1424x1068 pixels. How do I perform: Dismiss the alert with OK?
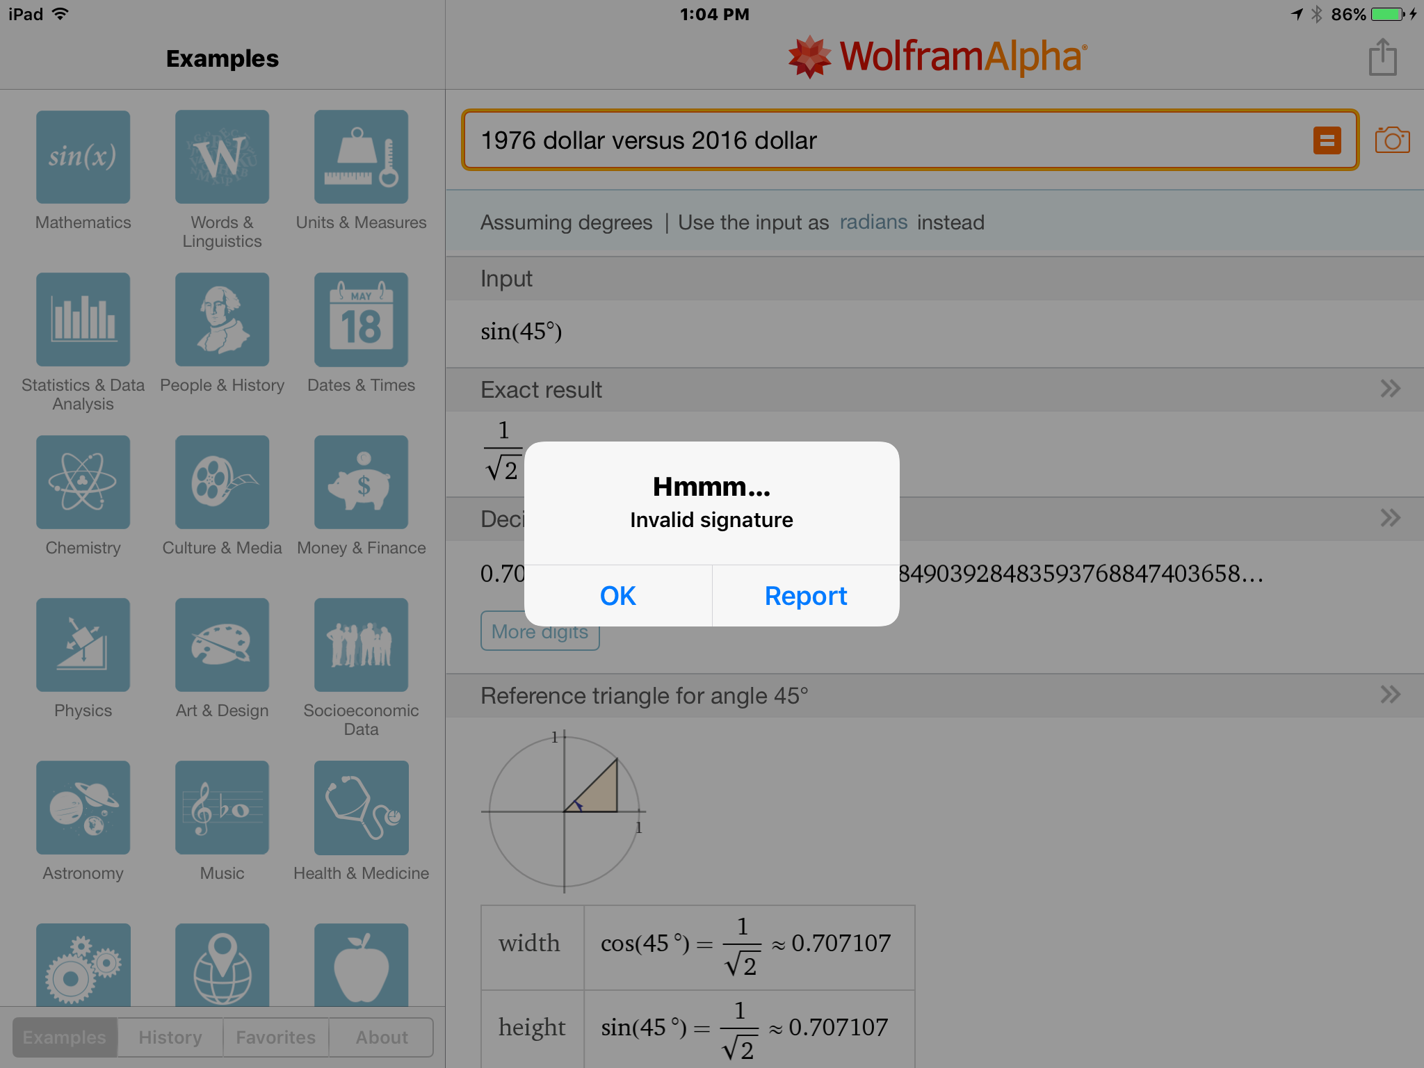click(x=618, y=596)
